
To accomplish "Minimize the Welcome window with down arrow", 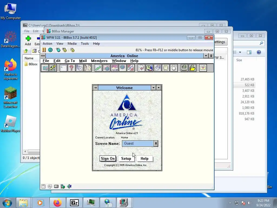I will 154,88.
